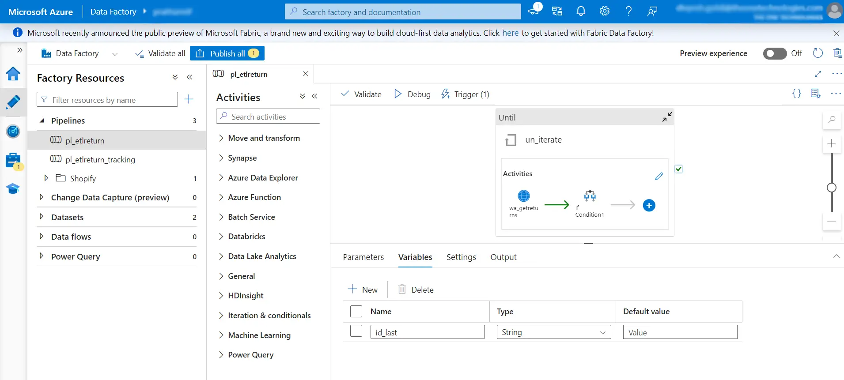Viewport: 844px width, 380px height.
Task: Open the Home hub icon in sidebar
Action: [x=13, y=74]
